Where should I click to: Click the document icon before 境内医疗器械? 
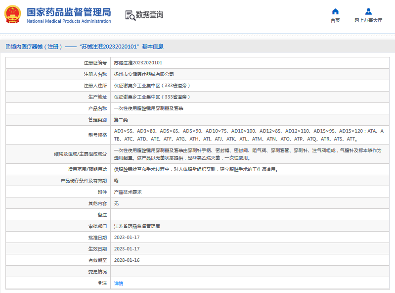(x=8, y=47)
